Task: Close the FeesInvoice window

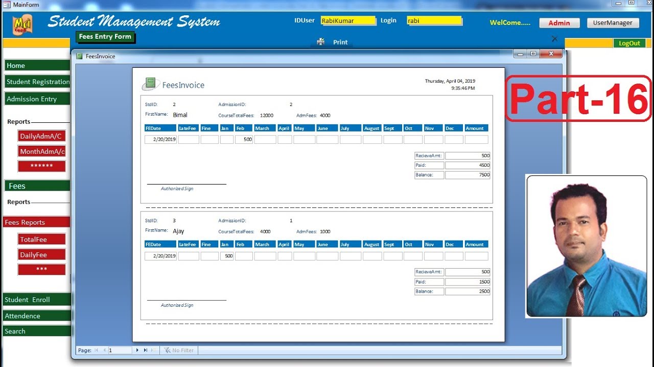Action: [551, 54]
